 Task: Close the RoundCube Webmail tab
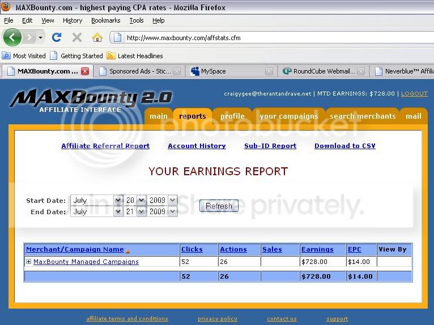coord(361,71)
